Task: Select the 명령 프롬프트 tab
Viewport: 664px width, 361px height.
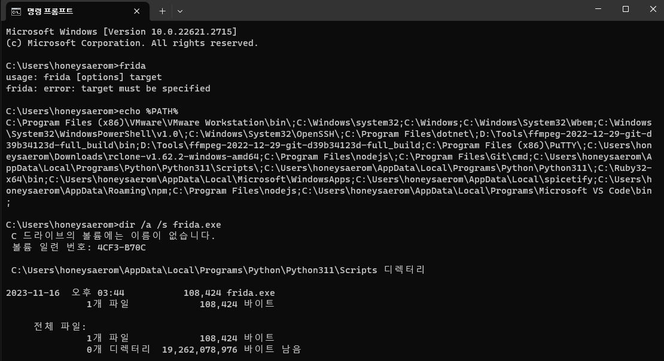Action: (60, 11)
